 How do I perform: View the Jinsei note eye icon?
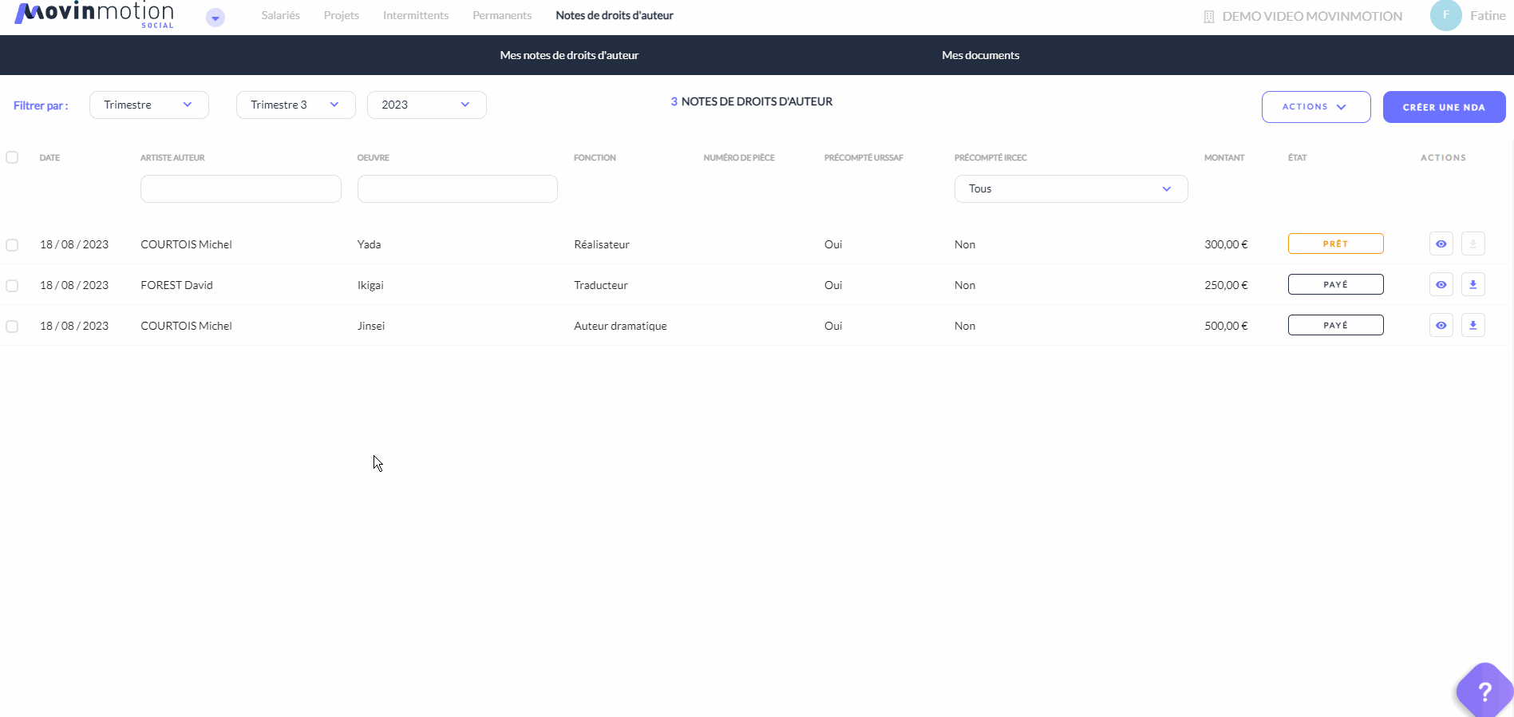coord(1441,325)
